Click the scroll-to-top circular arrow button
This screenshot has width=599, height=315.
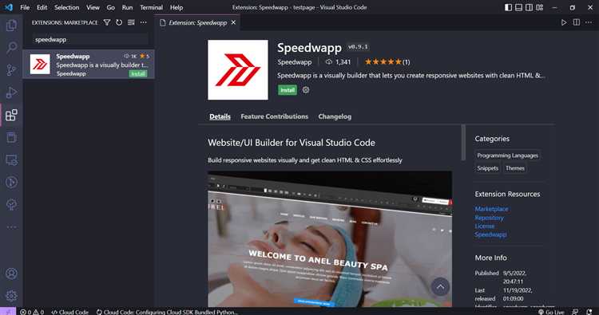(440, 287)
